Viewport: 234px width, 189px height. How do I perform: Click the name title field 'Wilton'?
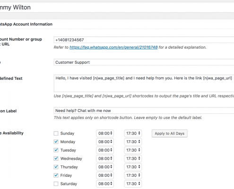pyautogui.click(x=117, y=8)
